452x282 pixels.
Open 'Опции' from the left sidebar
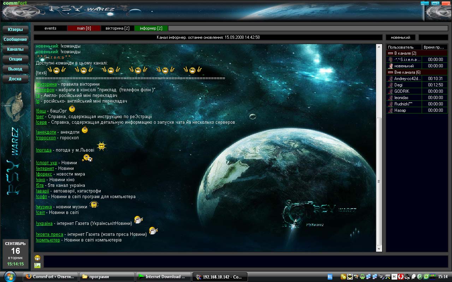(15, 59)
